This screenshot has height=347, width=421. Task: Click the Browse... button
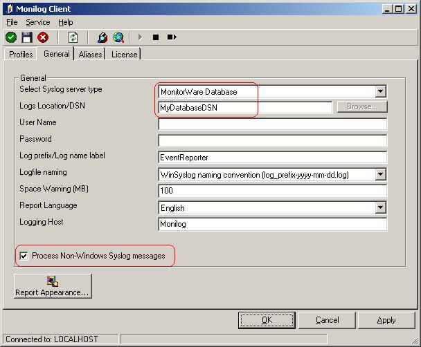(x=362, y=106)
